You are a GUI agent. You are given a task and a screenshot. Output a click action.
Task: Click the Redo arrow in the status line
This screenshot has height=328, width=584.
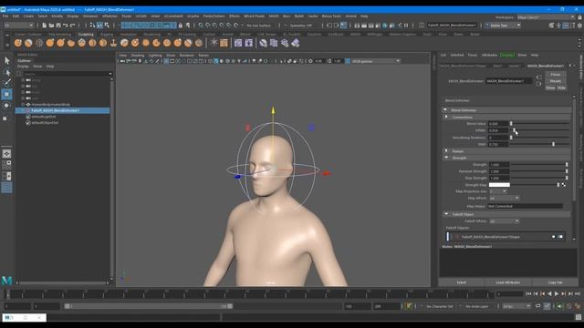click(73, 26)
